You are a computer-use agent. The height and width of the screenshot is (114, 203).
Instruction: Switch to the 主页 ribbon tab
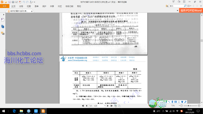[13, 6]
